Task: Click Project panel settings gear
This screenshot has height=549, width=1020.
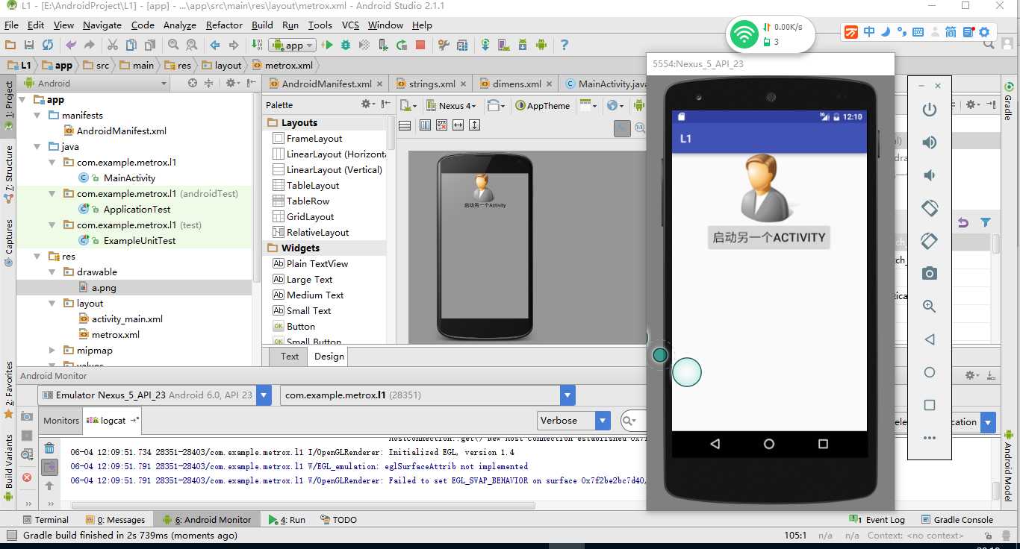Action: (x=231, y=83)
